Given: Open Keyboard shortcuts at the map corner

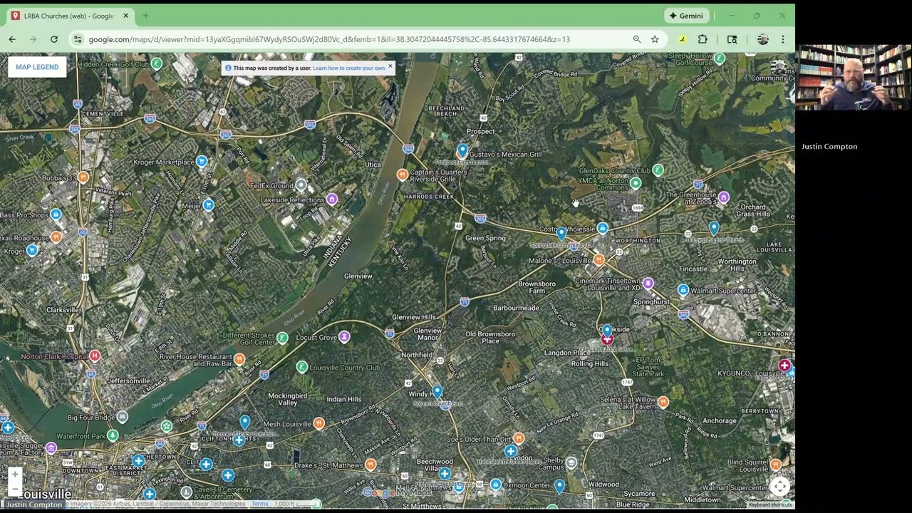Looking at the screenshot, I should [770, 504].
